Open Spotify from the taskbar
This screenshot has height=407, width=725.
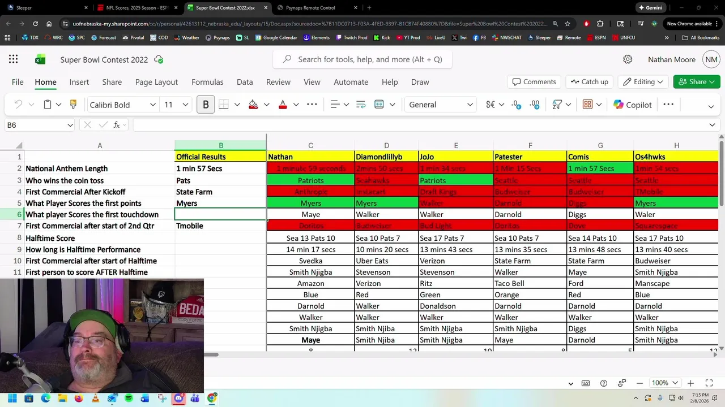(129, 399)
